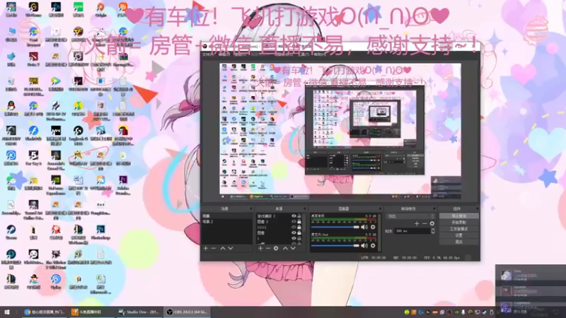566x318 pixels.
Task: Toggle visibility eye of 图像 2 source
Action: pos(294,222)
